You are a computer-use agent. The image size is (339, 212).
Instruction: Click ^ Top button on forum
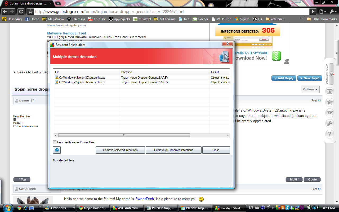[x=22, y=179]
